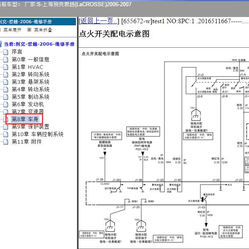Viewport: 249px width, 249px height.
Task: Click the icon beside 菜单折叠
Action: pyautogui.click(x=29, y=30)
